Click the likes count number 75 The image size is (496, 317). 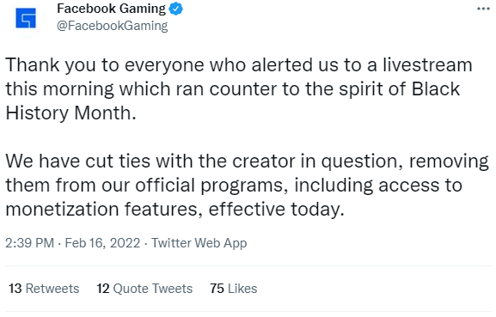[x=217, y=289]
